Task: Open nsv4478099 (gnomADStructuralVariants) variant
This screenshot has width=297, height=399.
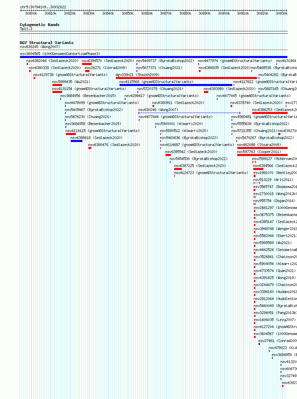Action: point(102,103)
